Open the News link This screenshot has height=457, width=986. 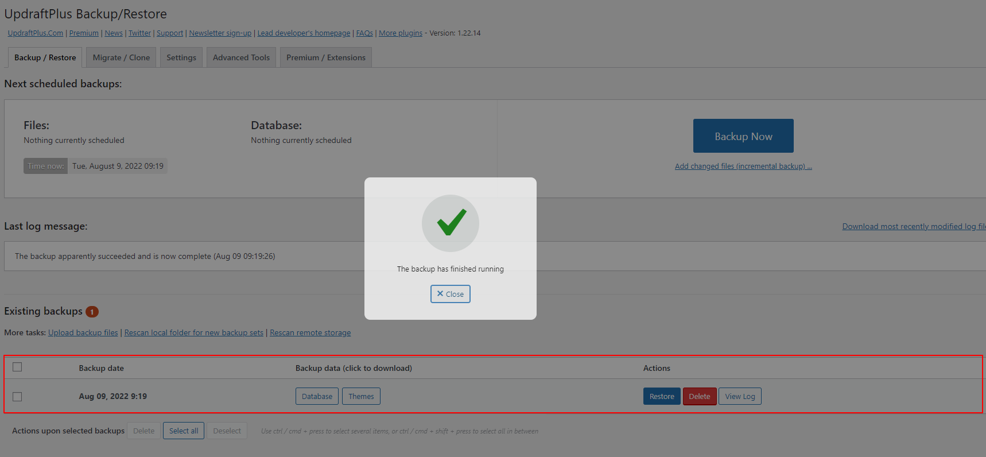click(114, 33)
